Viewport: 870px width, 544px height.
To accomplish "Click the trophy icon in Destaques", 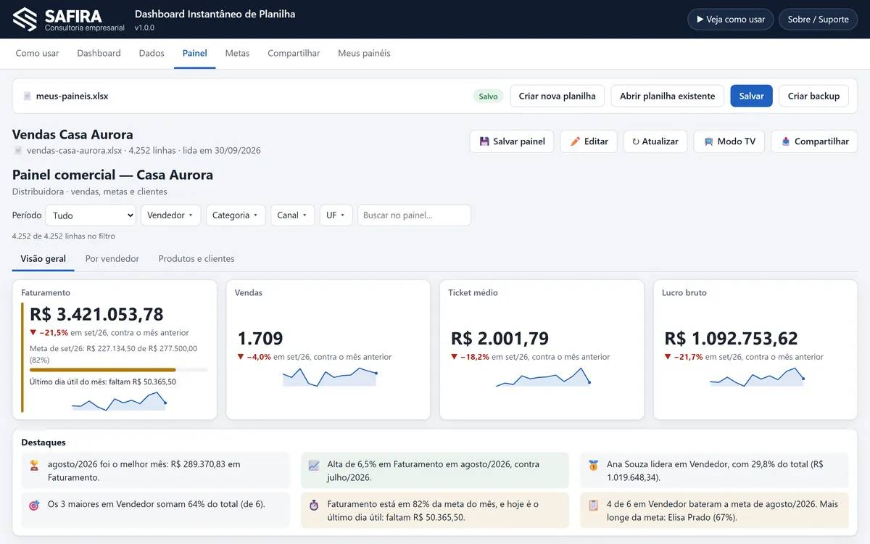I will tap(34, 465).
